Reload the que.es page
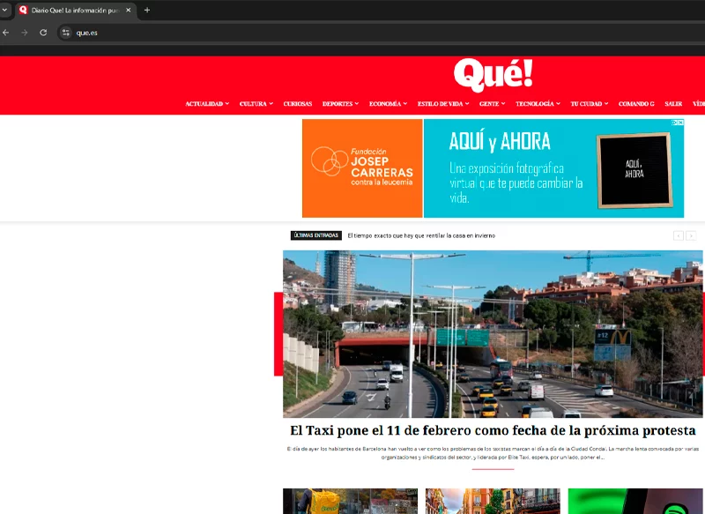705x514 pixels. coord(43,33)
